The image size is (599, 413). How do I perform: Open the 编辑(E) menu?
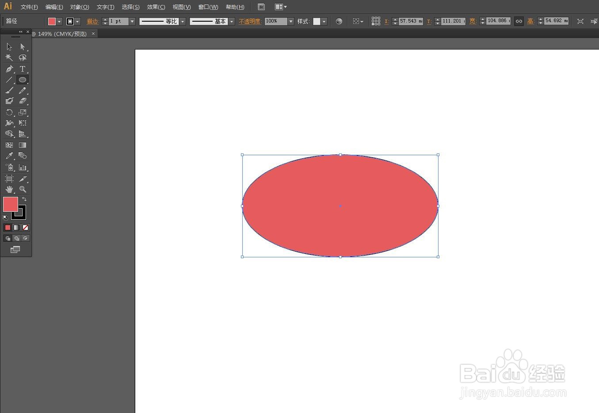(54, 7)
